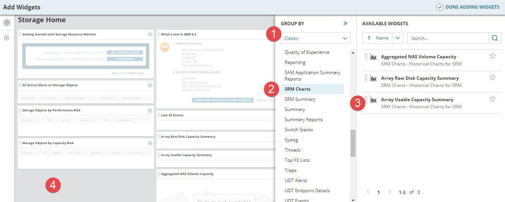Click the search magnifier icon
The width and height of the screenshot is (505, 202).
(x=495, y=38)
